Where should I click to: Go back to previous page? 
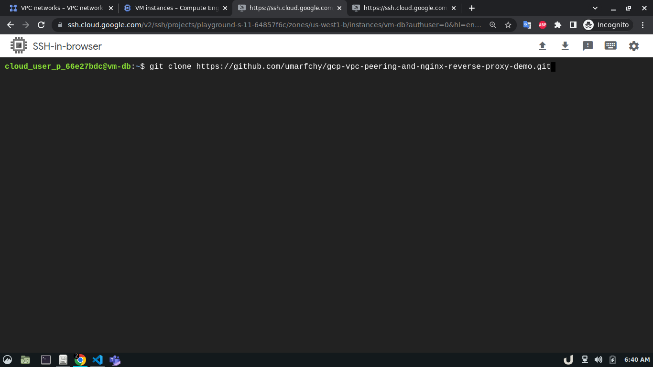pyautogui.click(x=11, y=25)
